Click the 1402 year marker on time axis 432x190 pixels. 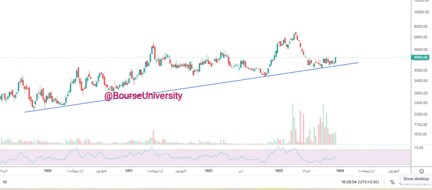tap(209, 171)
